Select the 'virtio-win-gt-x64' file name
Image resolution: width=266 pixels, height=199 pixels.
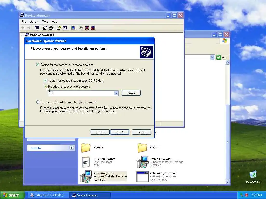pyautogui.click(x=160, y=159)
